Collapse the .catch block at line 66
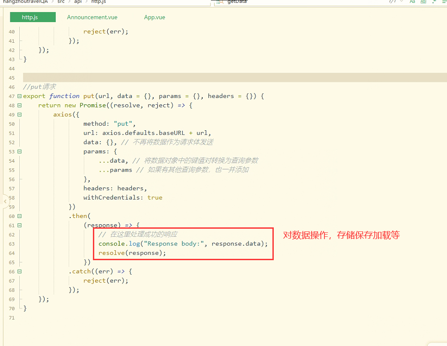The height and width of the screenshot is (346, 447). click(19, 271)
